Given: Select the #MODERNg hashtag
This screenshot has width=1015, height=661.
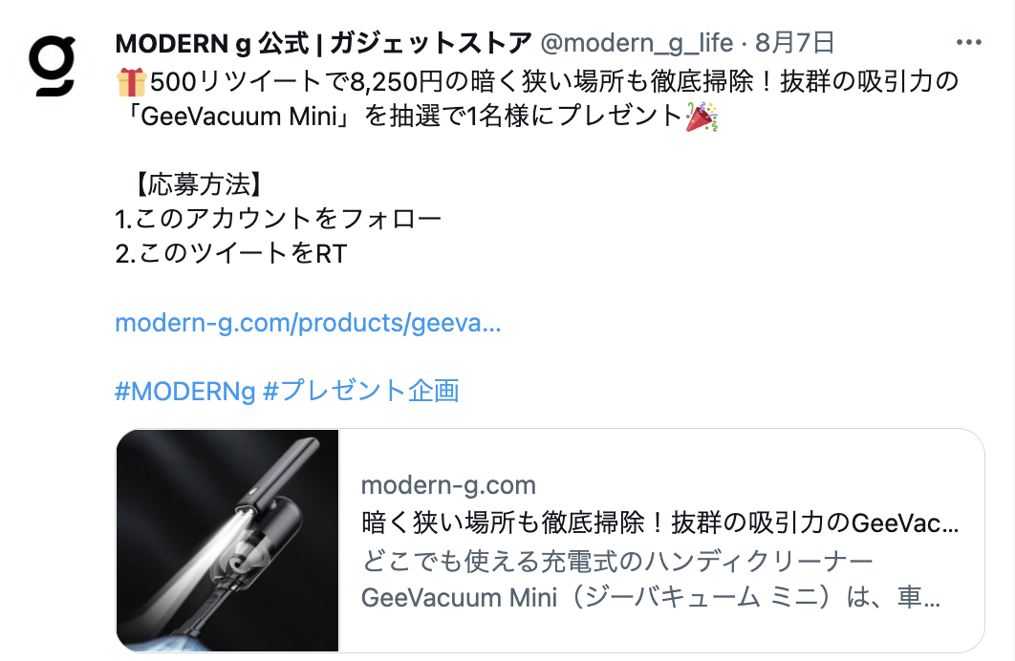Looking at the screenshot, I should point(185,392).
